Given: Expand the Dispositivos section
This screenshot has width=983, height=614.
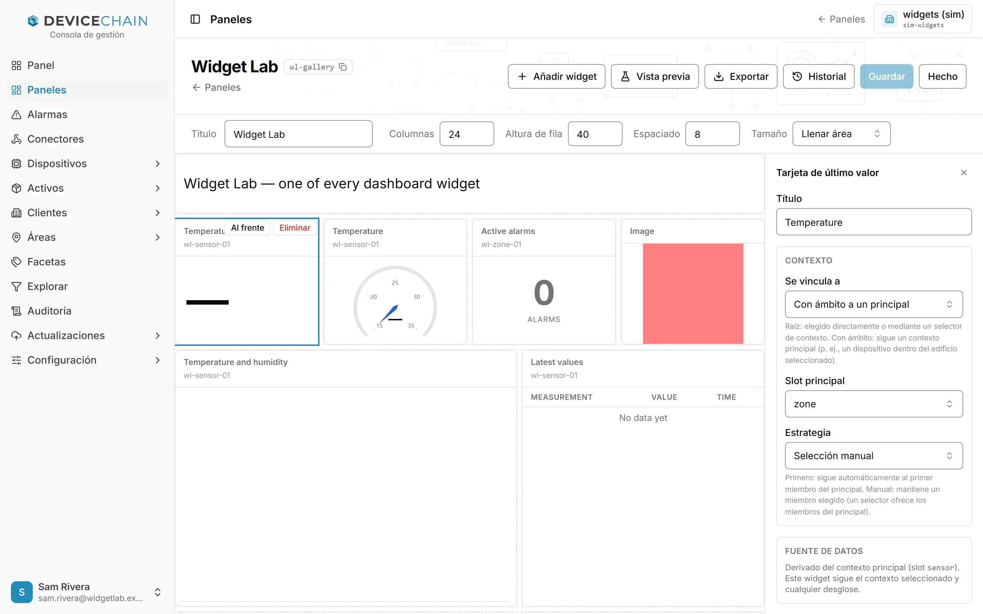Looking at the screenshot, I should tap(87, 164).
